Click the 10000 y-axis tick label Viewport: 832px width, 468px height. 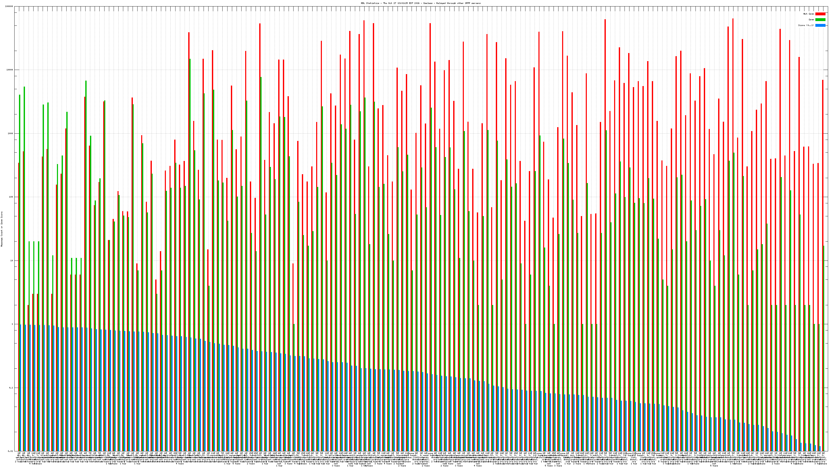click(x=10, y=70)
